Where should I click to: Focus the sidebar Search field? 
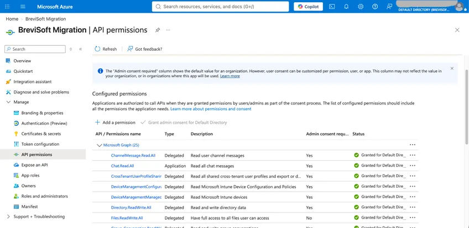[x=35, y=49]
